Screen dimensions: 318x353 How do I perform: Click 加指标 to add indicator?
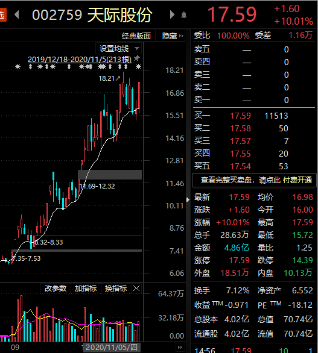(x=86, y=289)
